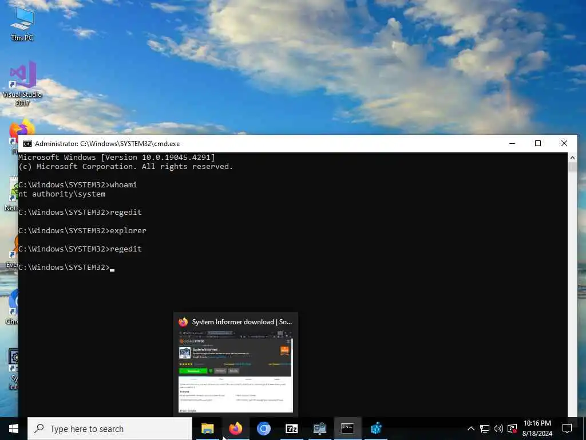Open the network status tray icon

coord(485,429)
